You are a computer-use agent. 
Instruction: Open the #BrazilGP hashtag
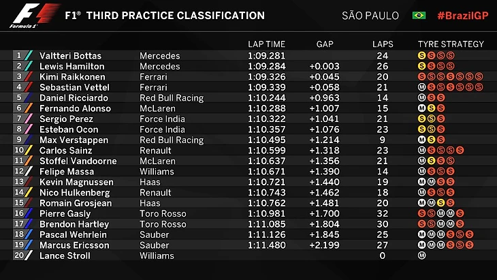(460, 15)
